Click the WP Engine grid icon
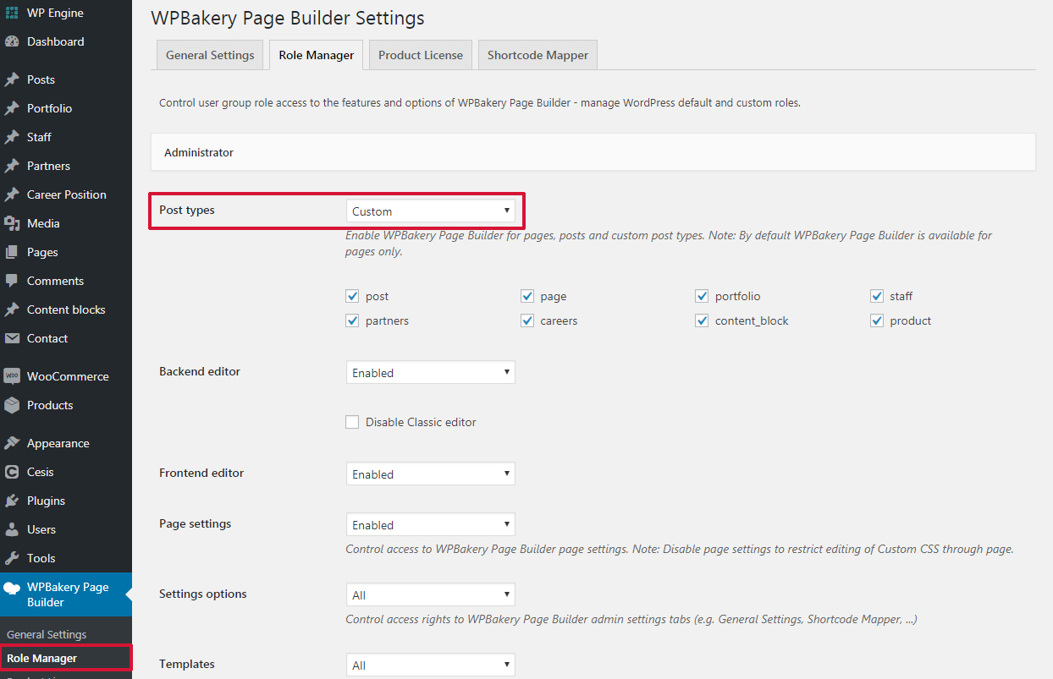This screenshot has width=1053, height=679. [x=12, y=13]
